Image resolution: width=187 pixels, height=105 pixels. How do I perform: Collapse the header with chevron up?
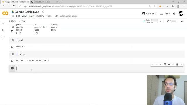tap(182, 21)
